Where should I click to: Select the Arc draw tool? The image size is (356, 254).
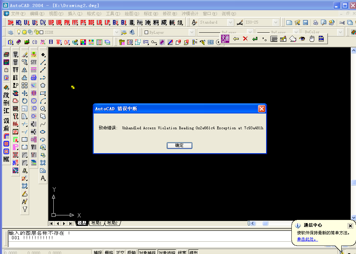pyautogui.click(x=43, y=101)
